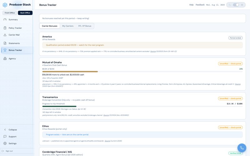
Task: Click the Support chat bubble icon
Action: [x=5, y=136]
